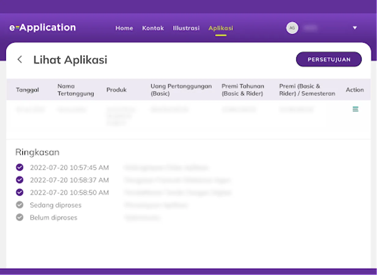Screen dimensions: 377x275
Task: Click the gray Belum diproses status icon
Action: click(x=20, y=218)
